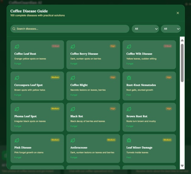Click the Fungal label on Coffee Leaf Rust
This screenshot has height=174, width=191.
pos(18,64)
